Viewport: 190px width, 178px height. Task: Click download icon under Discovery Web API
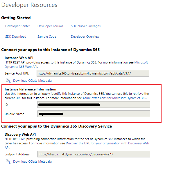click(x=8, y=161)
